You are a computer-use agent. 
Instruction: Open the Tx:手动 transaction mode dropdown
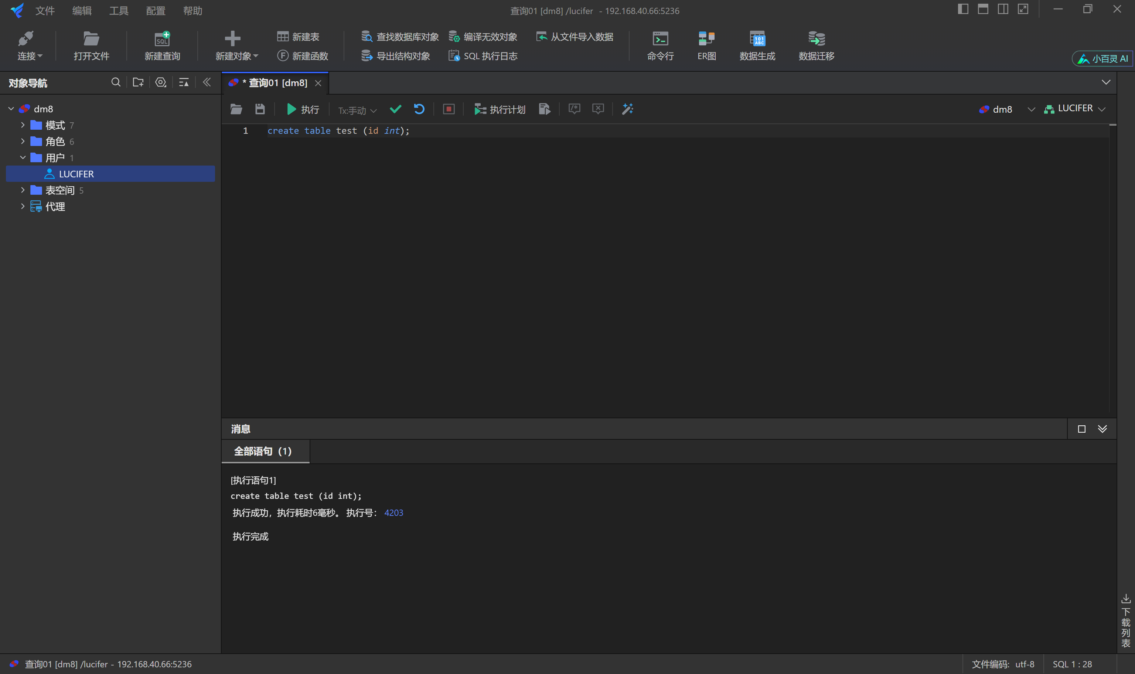point(357,110)
